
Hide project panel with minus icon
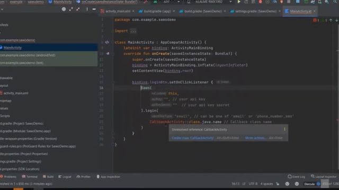(x=94, y=9)
